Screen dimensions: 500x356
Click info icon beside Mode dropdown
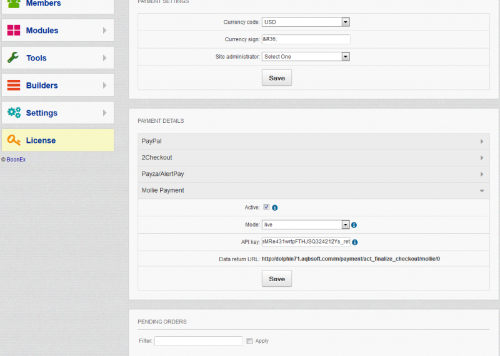[354, 225]
